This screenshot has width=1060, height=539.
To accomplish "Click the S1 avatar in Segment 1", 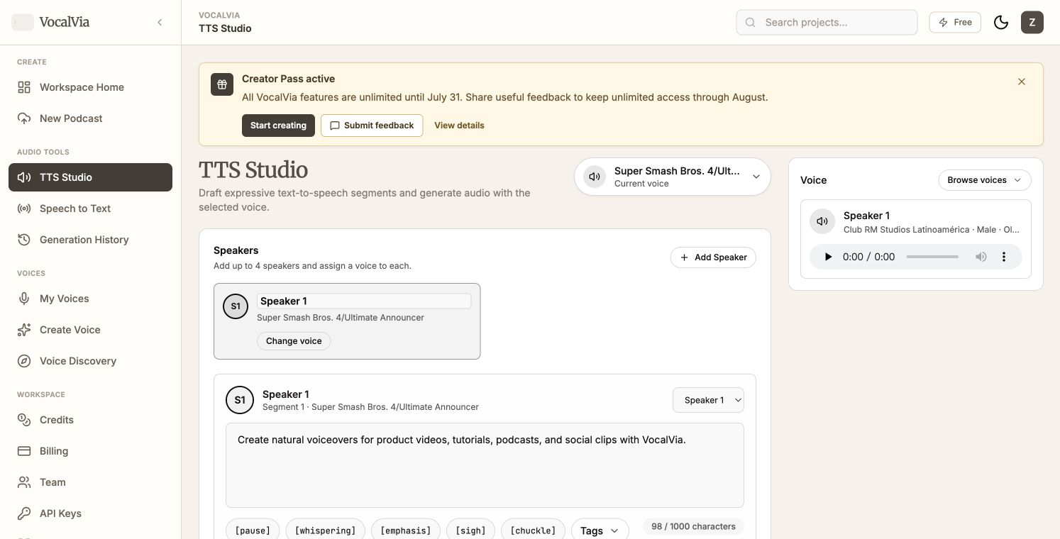I will point(240,400).
